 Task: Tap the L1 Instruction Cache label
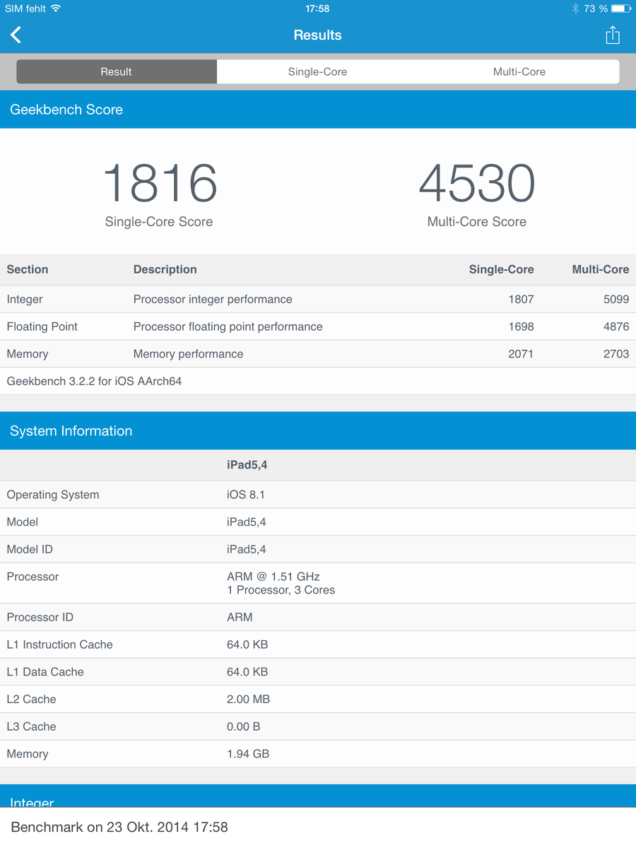tap(59, 644)
